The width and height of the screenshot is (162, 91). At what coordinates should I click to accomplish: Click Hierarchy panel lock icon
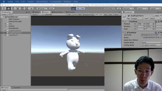tap(26, 12)
